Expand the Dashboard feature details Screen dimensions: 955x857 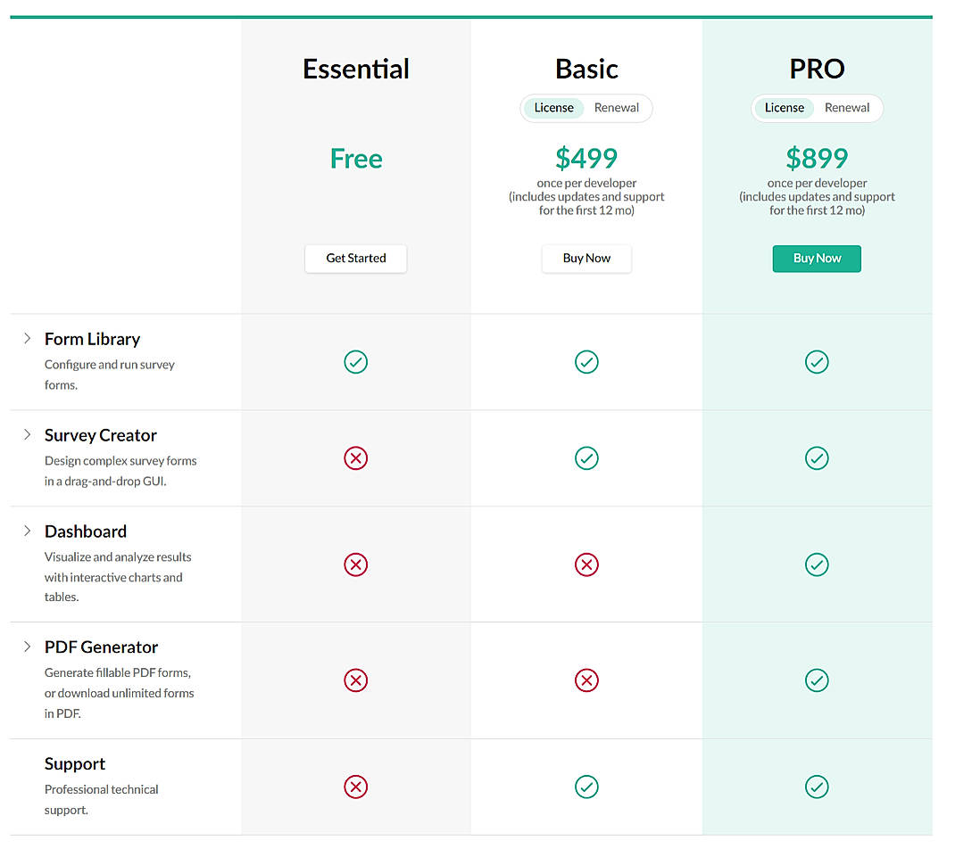[x=27, y=531]
